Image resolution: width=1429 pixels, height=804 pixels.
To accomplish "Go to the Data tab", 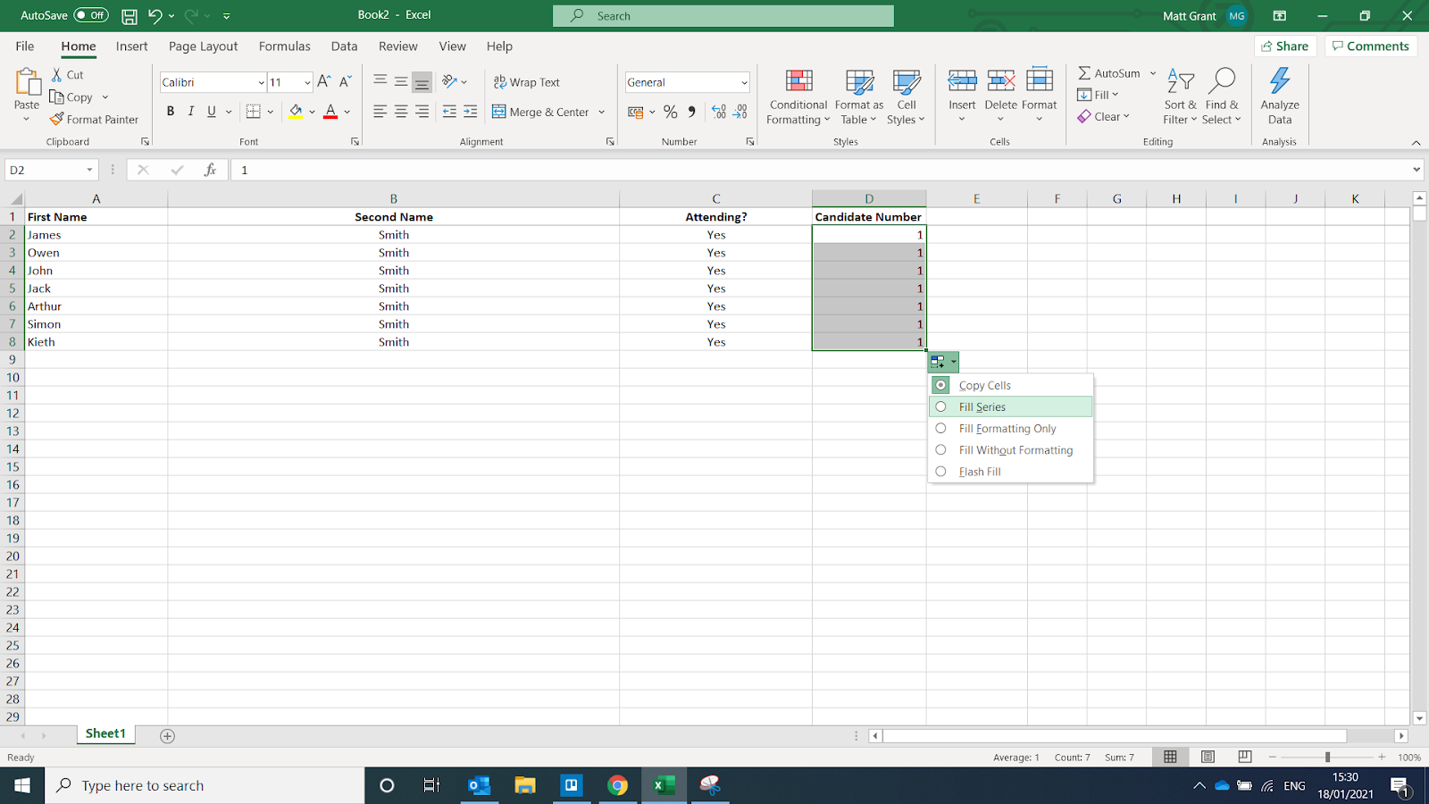I will point(344,46).
